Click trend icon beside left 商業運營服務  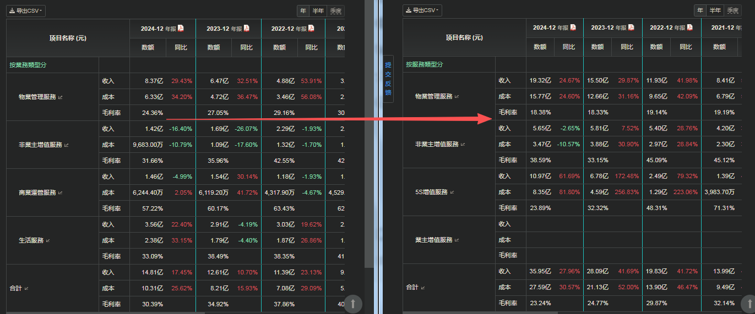pos(61,192)
